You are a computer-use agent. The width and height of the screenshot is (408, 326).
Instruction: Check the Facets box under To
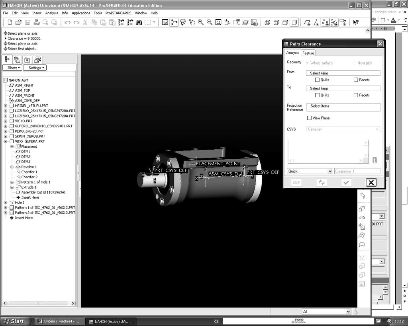point(356,95)
